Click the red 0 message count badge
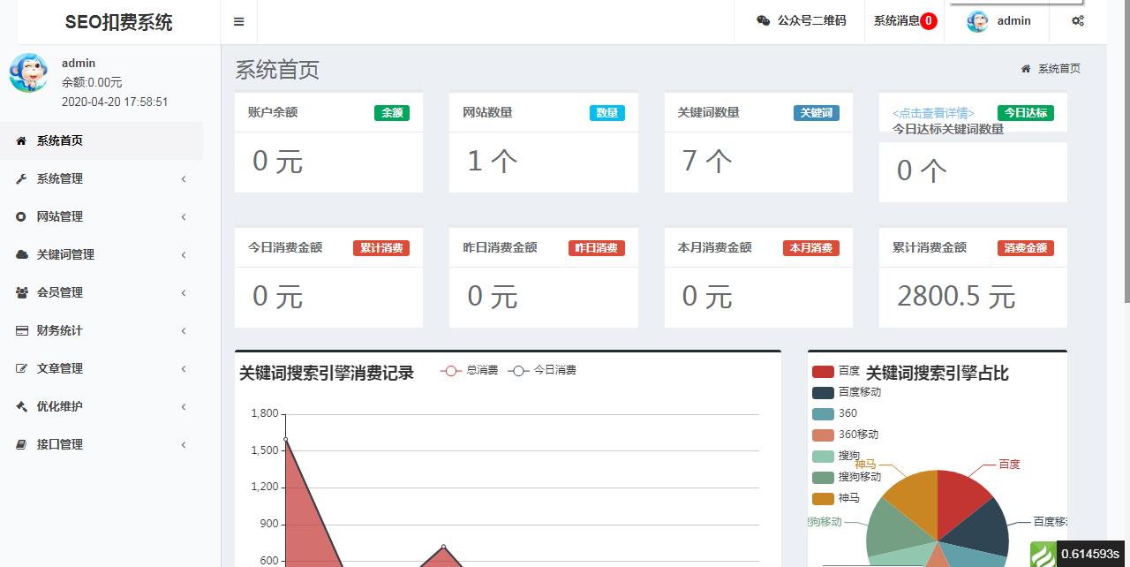This screenshot has height=567, width=1130. click(929, 21)
